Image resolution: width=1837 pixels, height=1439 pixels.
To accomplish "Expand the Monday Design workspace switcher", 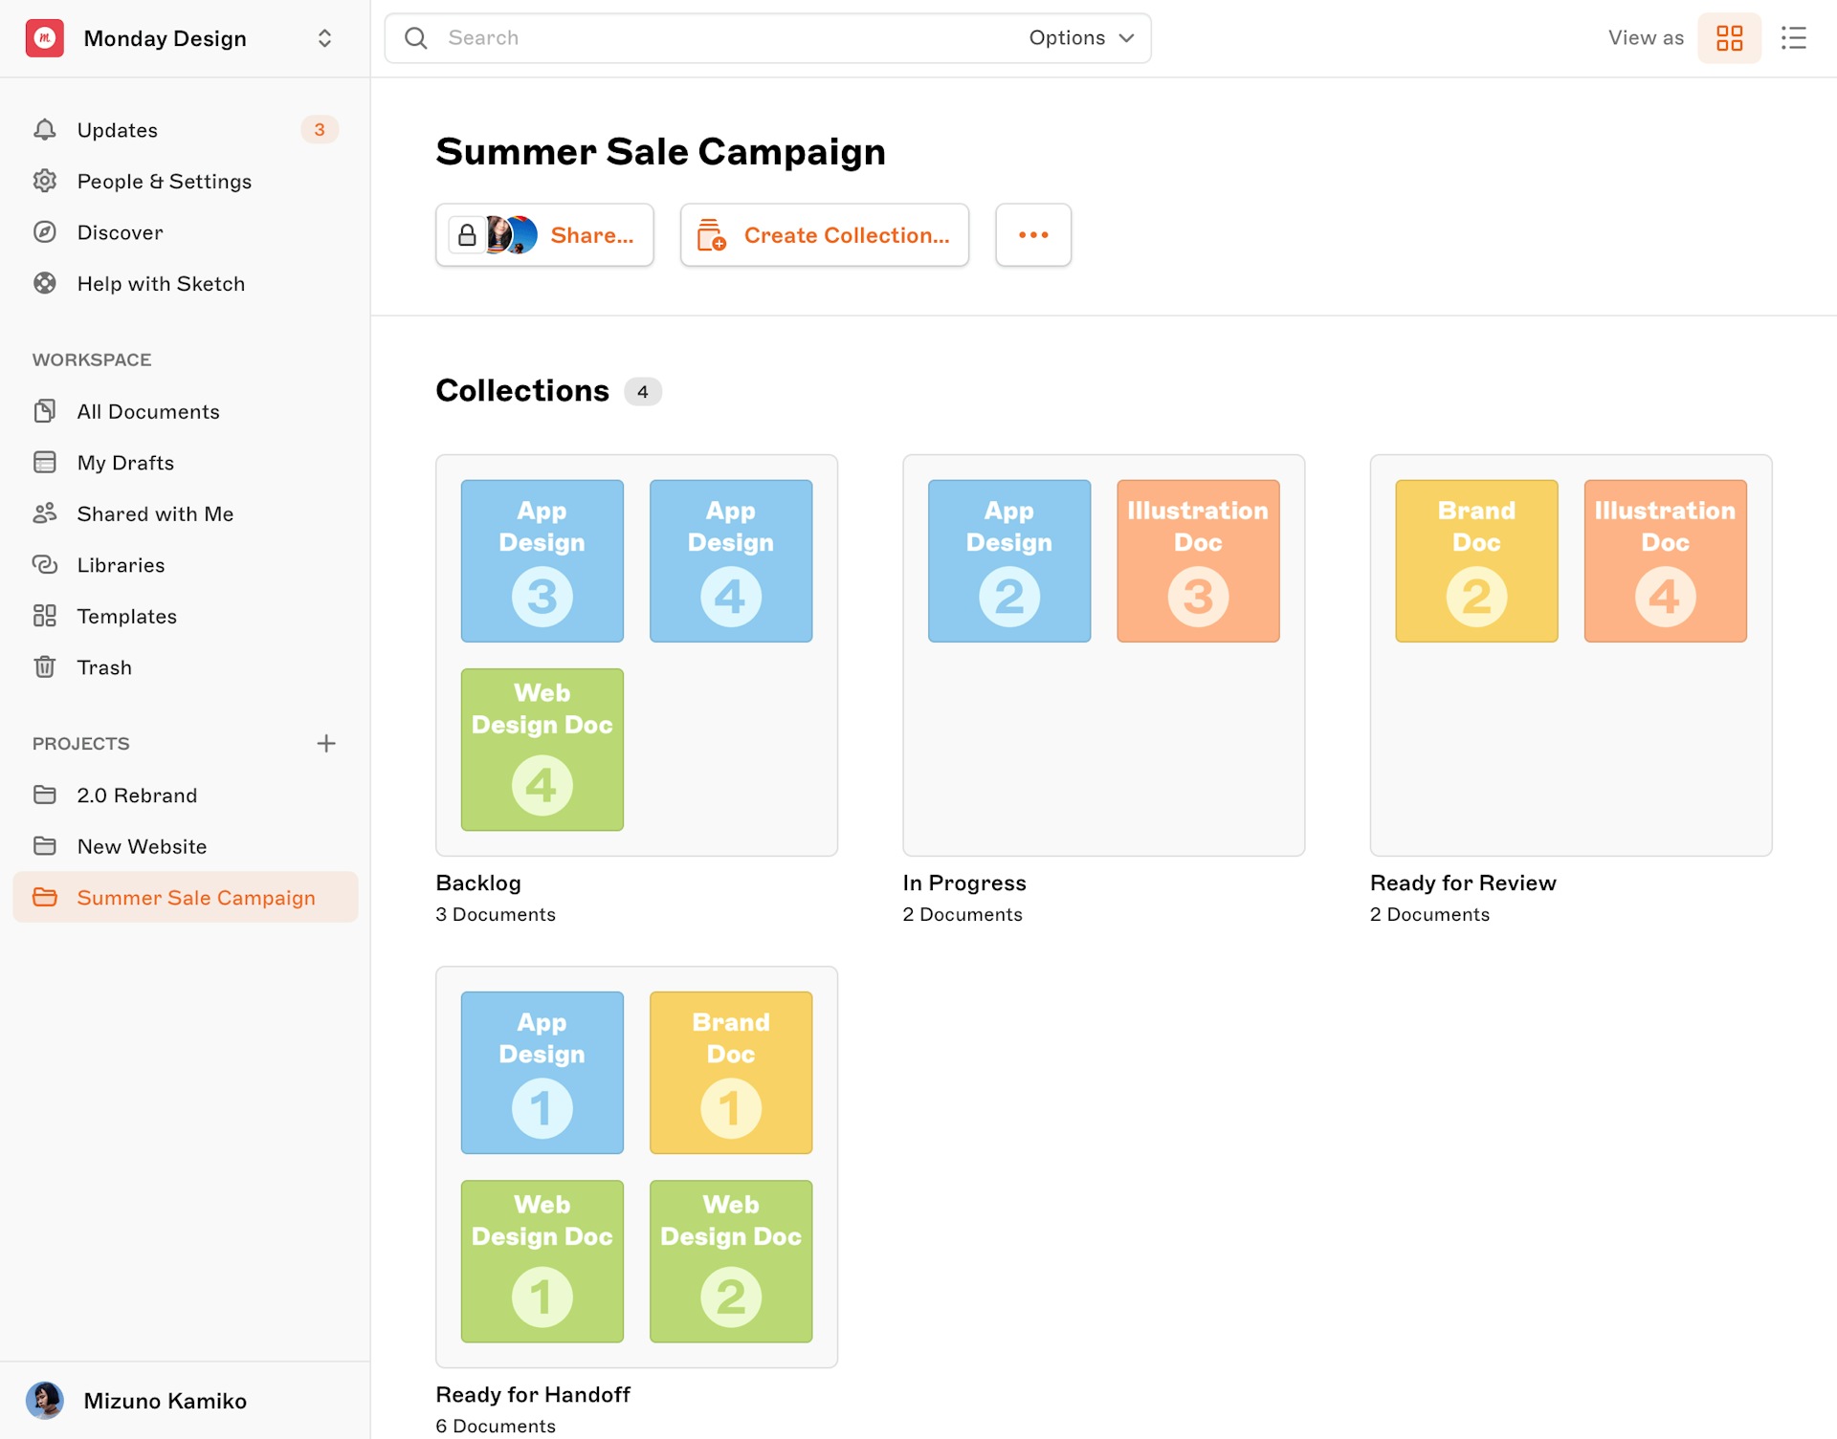I will pos(324,38).
